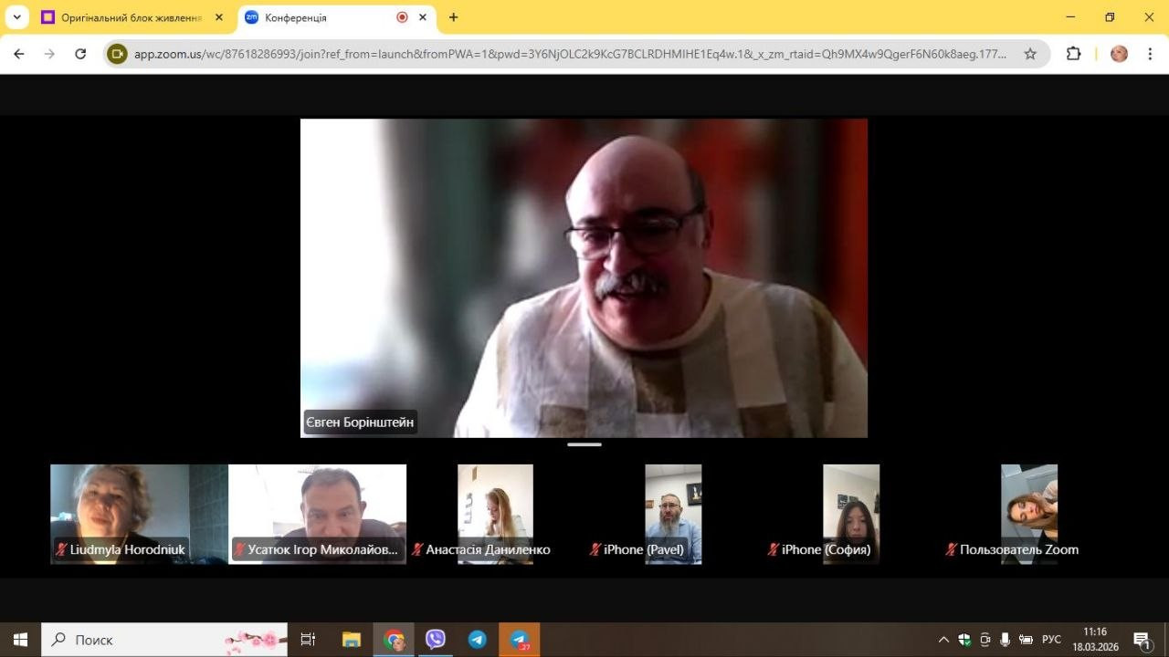The height and width of the screenshot is (657, 1169).
Task: Click the gallery divider handle below the speaker
Action: pyautogui.click(x=584, y=444)
